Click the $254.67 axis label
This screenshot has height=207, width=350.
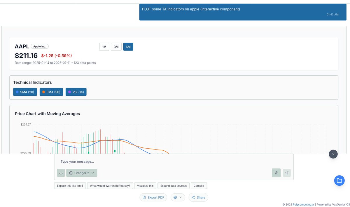click(x=26, y=124)
